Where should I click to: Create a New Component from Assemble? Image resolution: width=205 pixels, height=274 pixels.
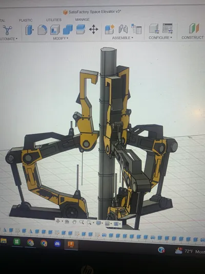(x=110, y=29)
